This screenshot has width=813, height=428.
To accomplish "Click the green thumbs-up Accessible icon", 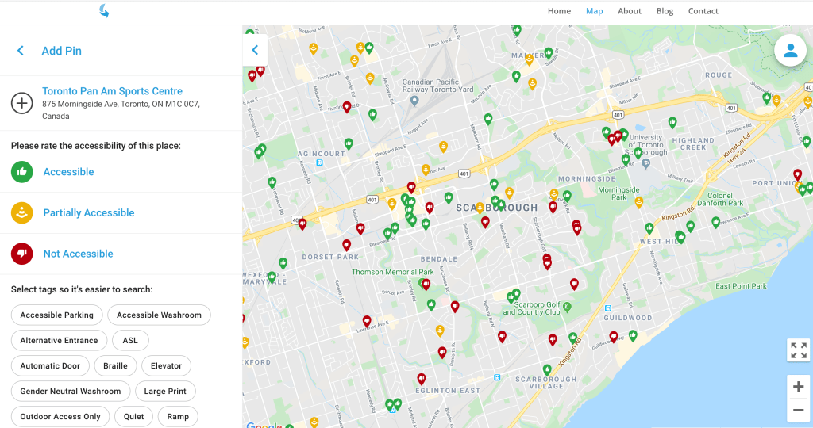I will (x=21, y=172).
